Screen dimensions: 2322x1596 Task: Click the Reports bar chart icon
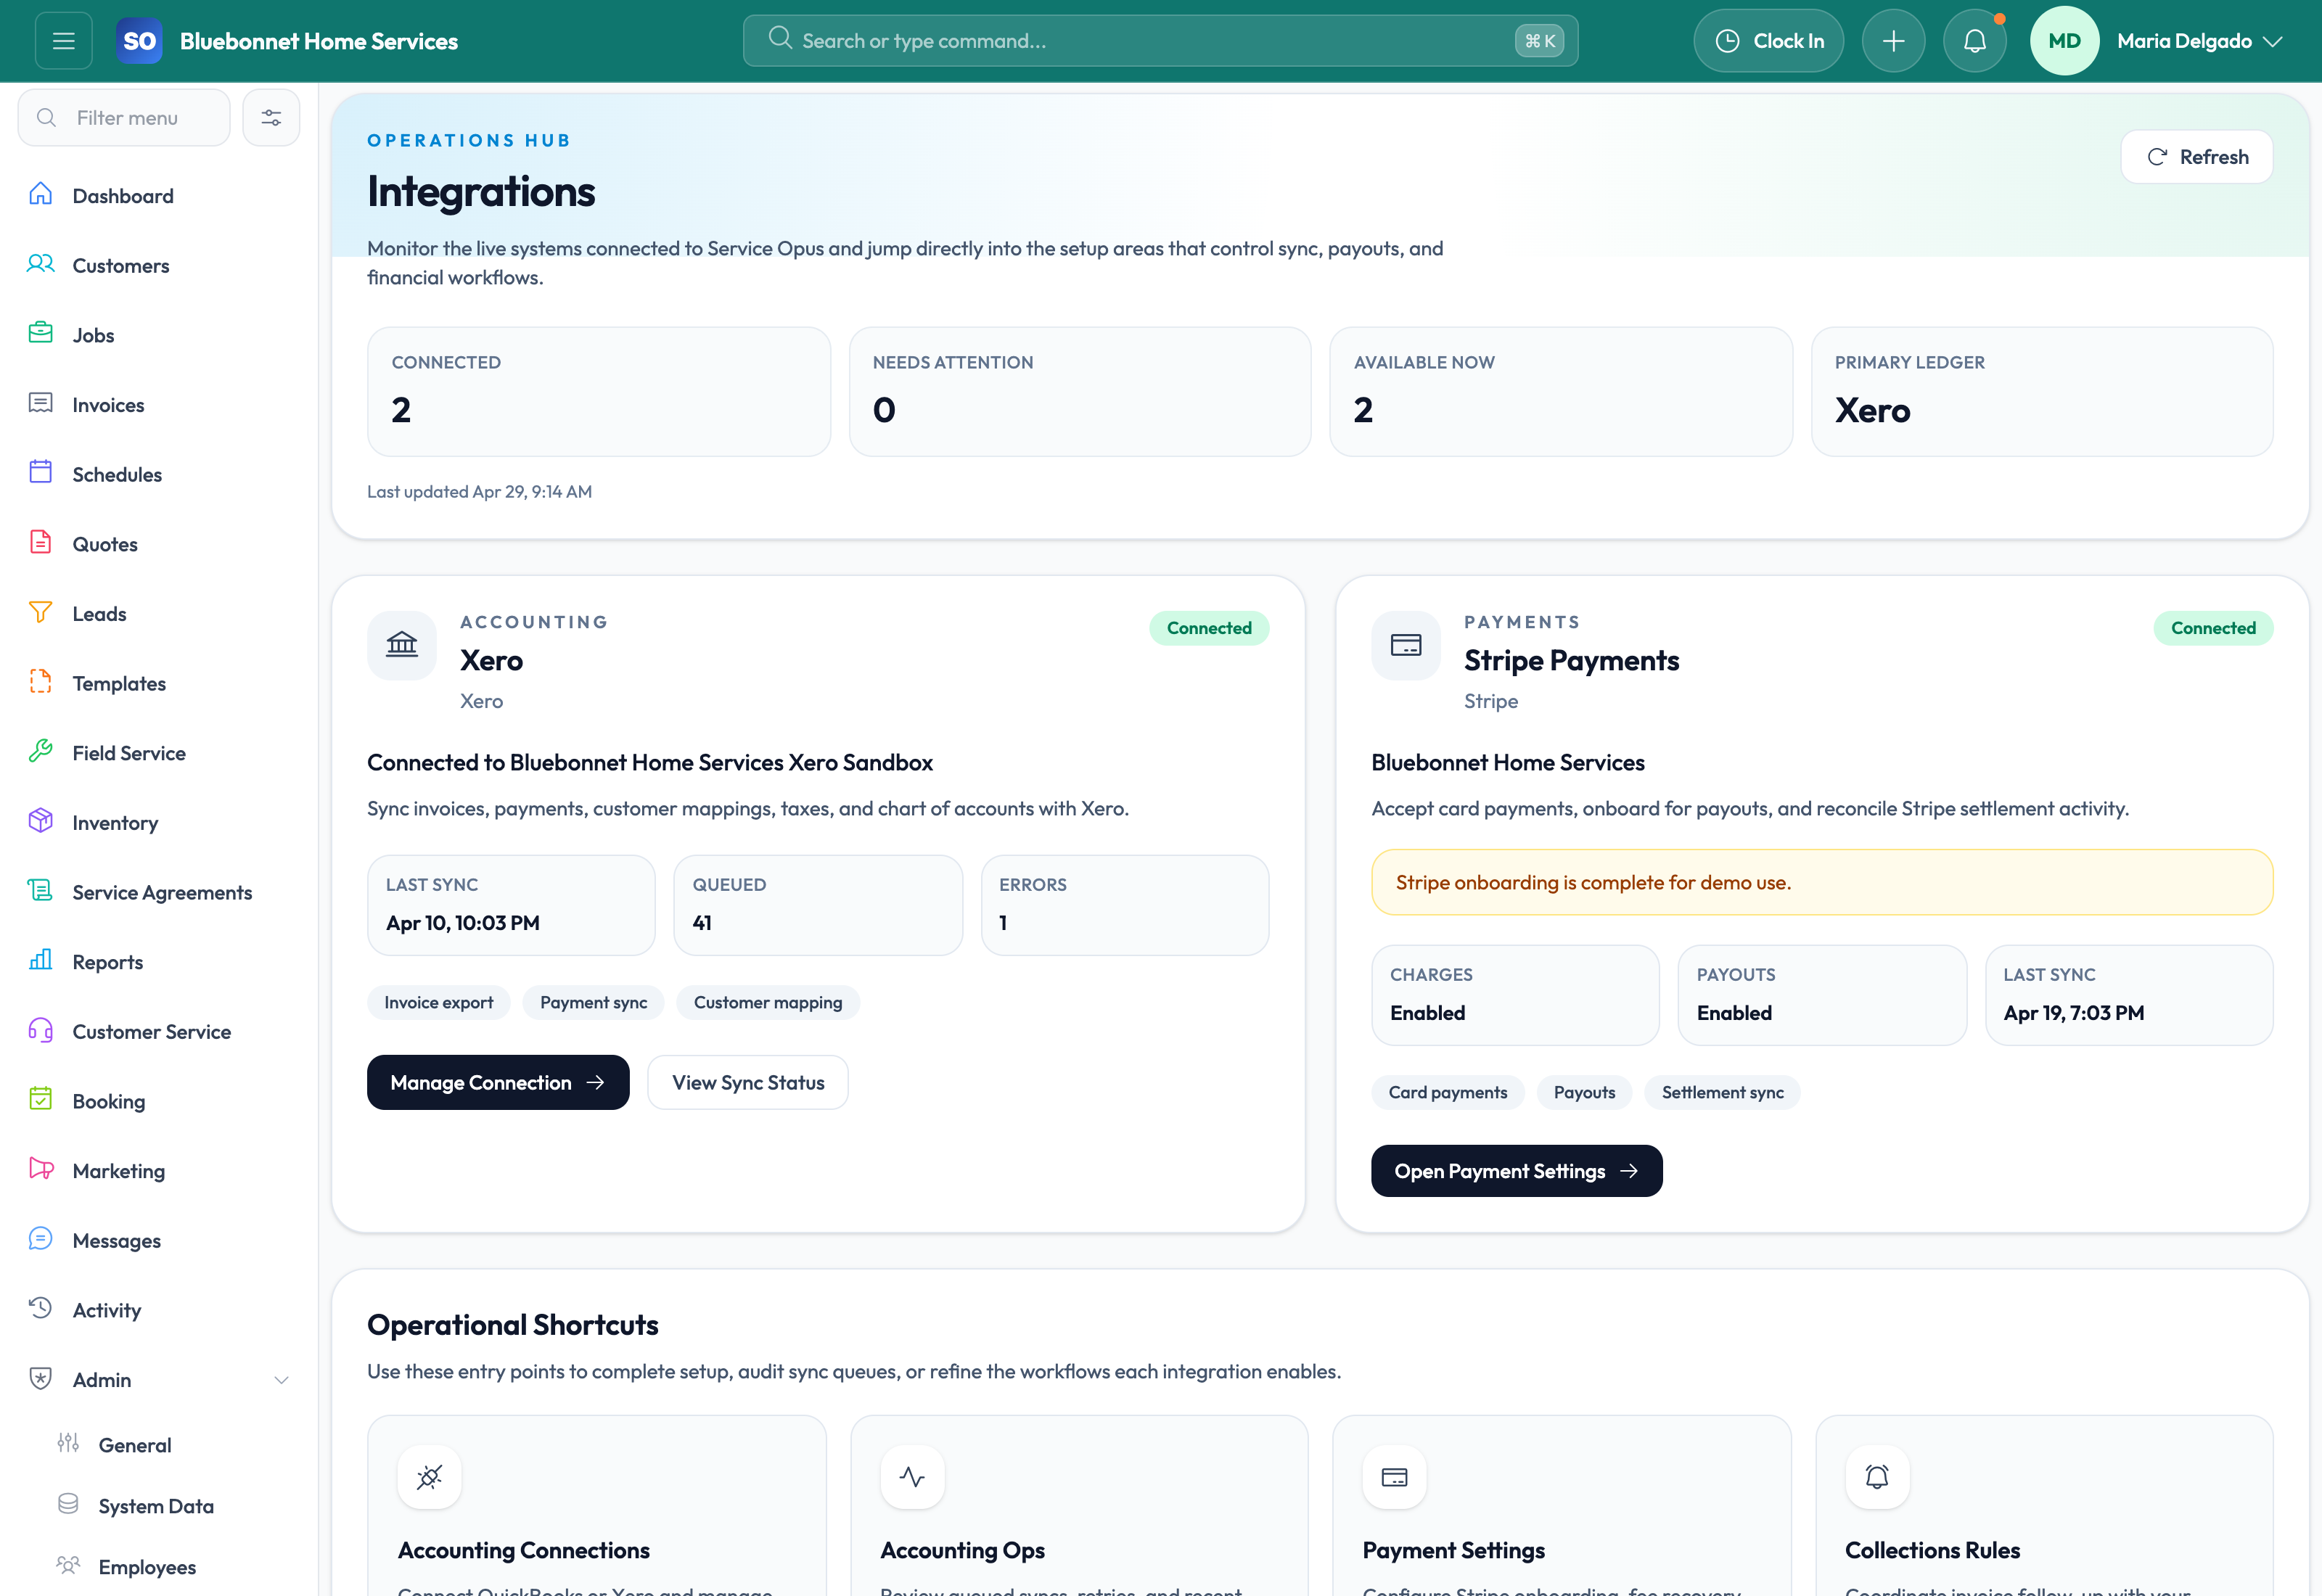click(x=41, y=960)
